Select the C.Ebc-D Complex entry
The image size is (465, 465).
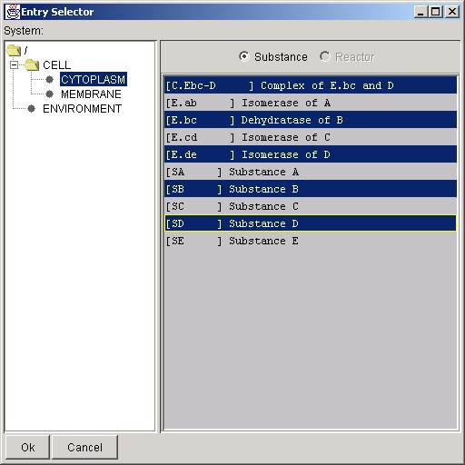pyautogui.click(x=311, y=85)
